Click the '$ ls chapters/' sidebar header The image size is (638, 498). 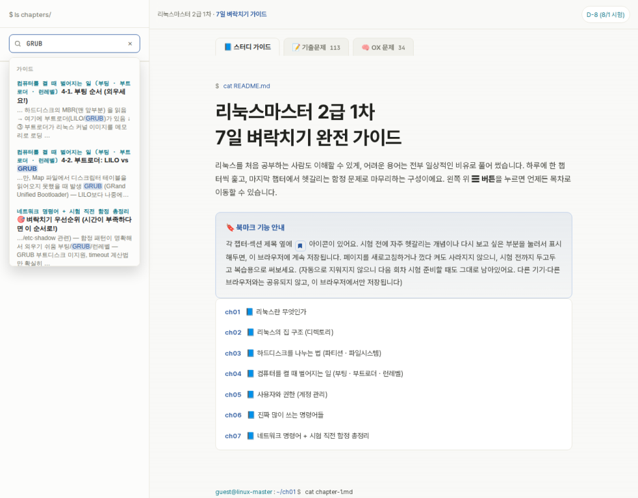[x=30, y=14]
